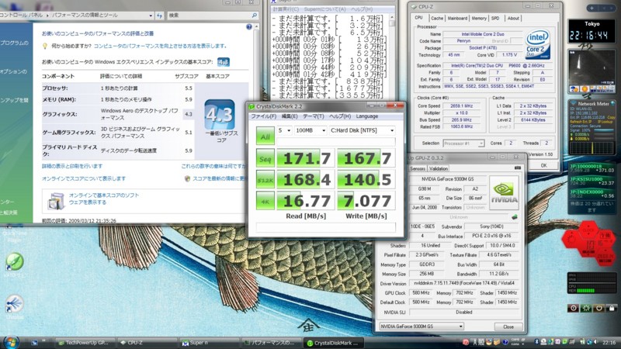Click the BIOS save chip icon in GPU-Z
Image resolution: width=621 pixels, height=349 pixels.
pyautogui.click(x=515, y=217)
